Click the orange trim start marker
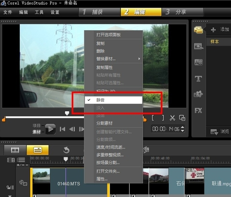This screenshot has height=197, width=231. [x=4, y=120]
